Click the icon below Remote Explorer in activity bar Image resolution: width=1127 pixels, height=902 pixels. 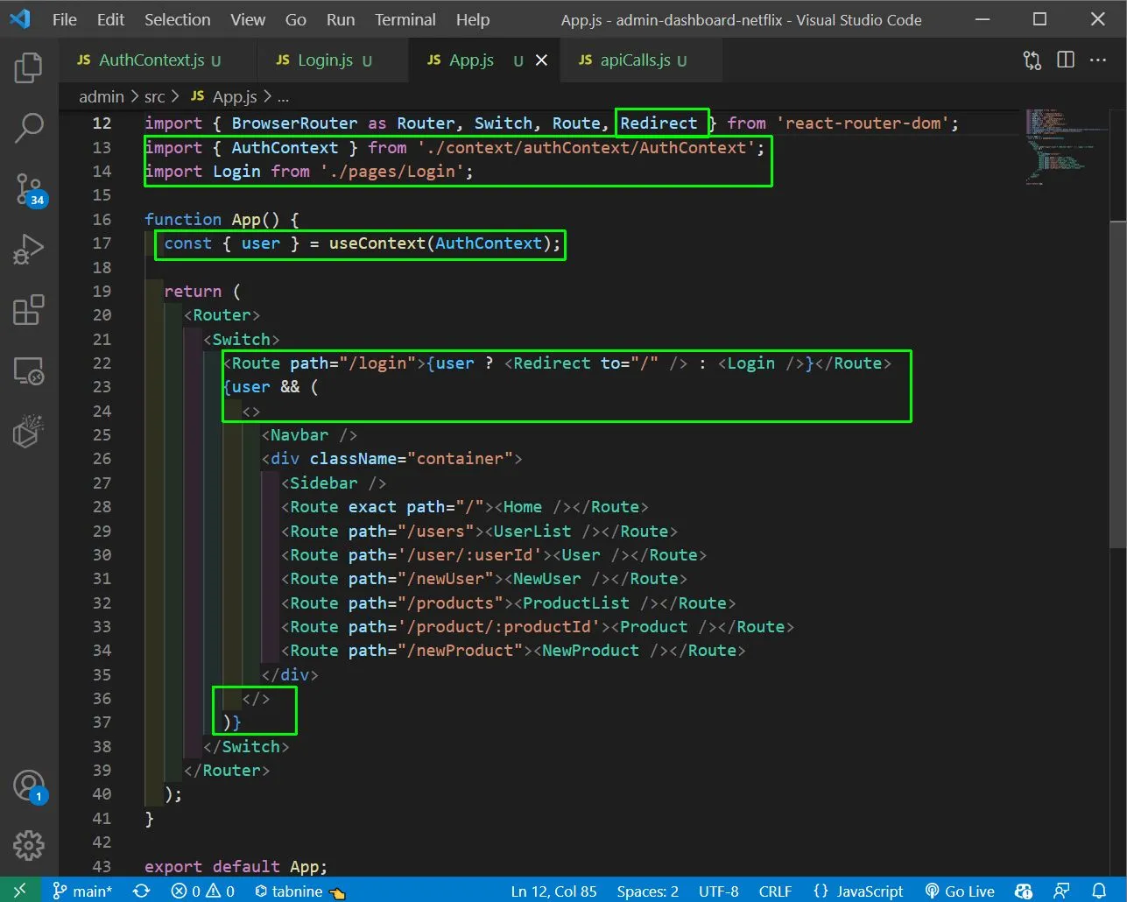click(28, 432)
